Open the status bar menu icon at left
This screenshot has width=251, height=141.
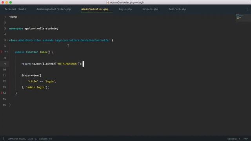tap(3, 139)
